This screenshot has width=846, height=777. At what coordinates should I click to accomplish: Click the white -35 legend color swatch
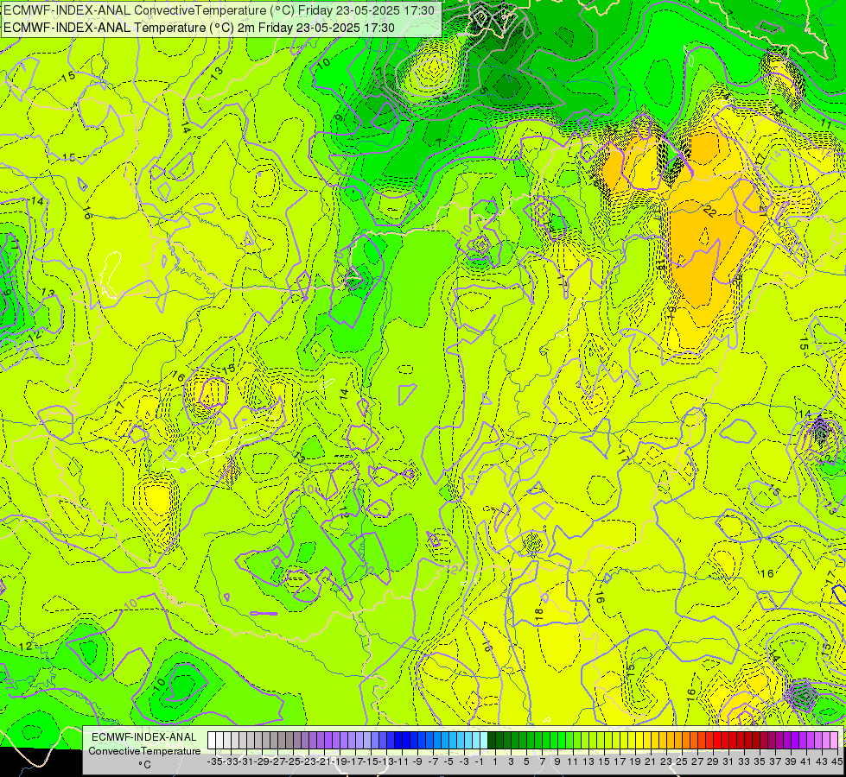coord(212,741)
